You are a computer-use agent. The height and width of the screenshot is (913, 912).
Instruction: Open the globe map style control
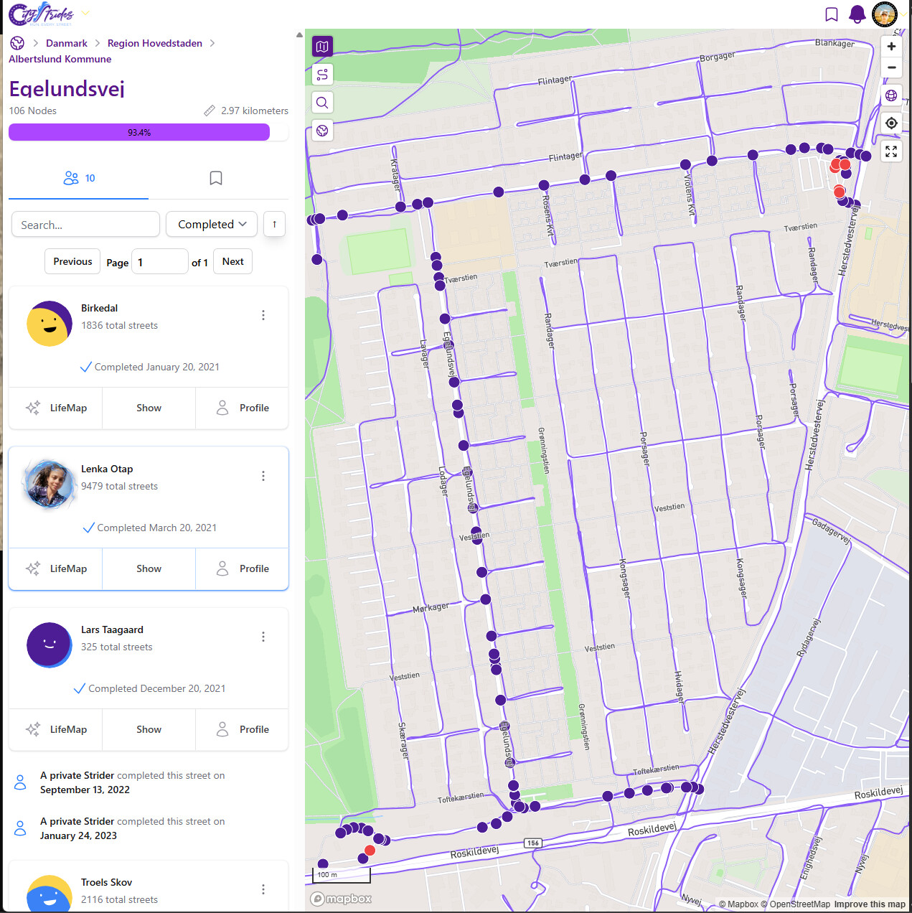891,95
